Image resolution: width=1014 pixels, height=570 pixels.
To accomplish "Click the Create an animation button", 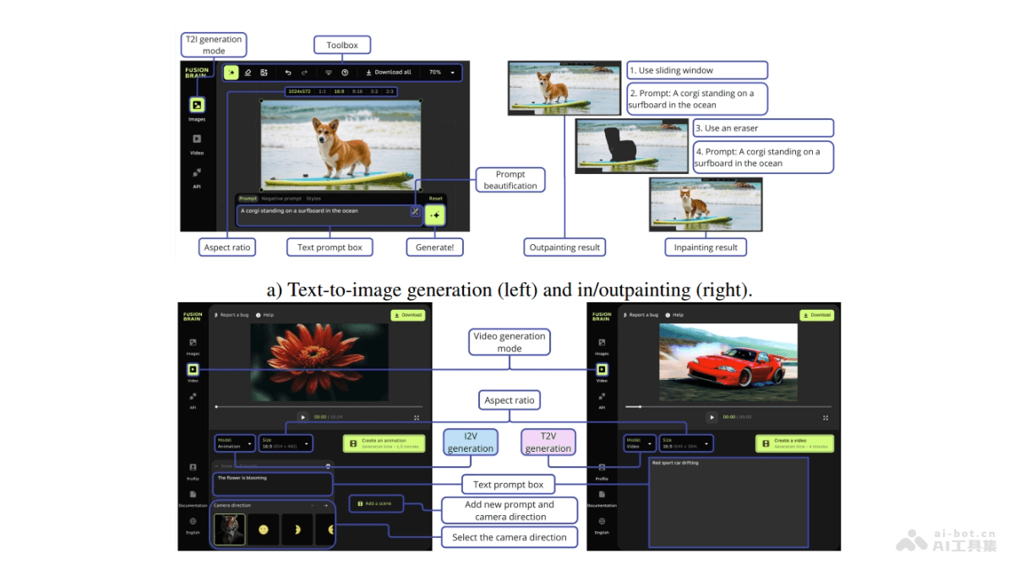I will [384, 443].
